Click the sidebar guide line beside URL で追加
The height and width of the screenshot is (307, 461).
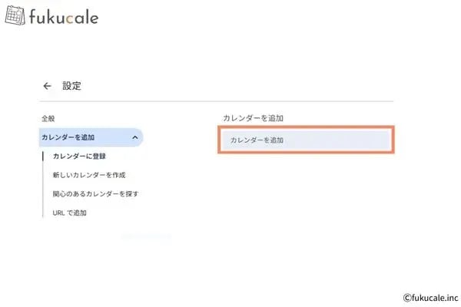(x=43, y=212)
